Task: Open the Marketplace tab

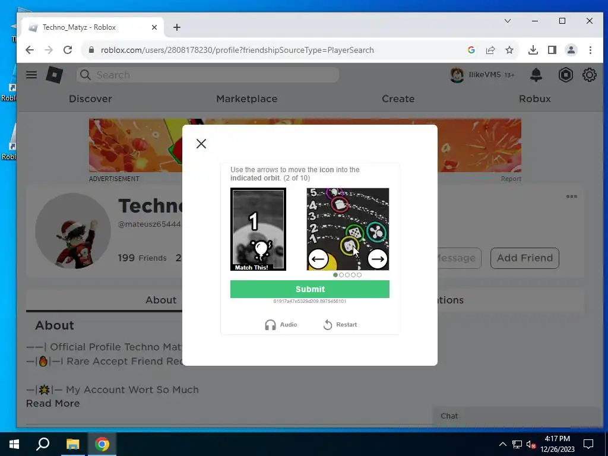Action: tap(247, 99)
